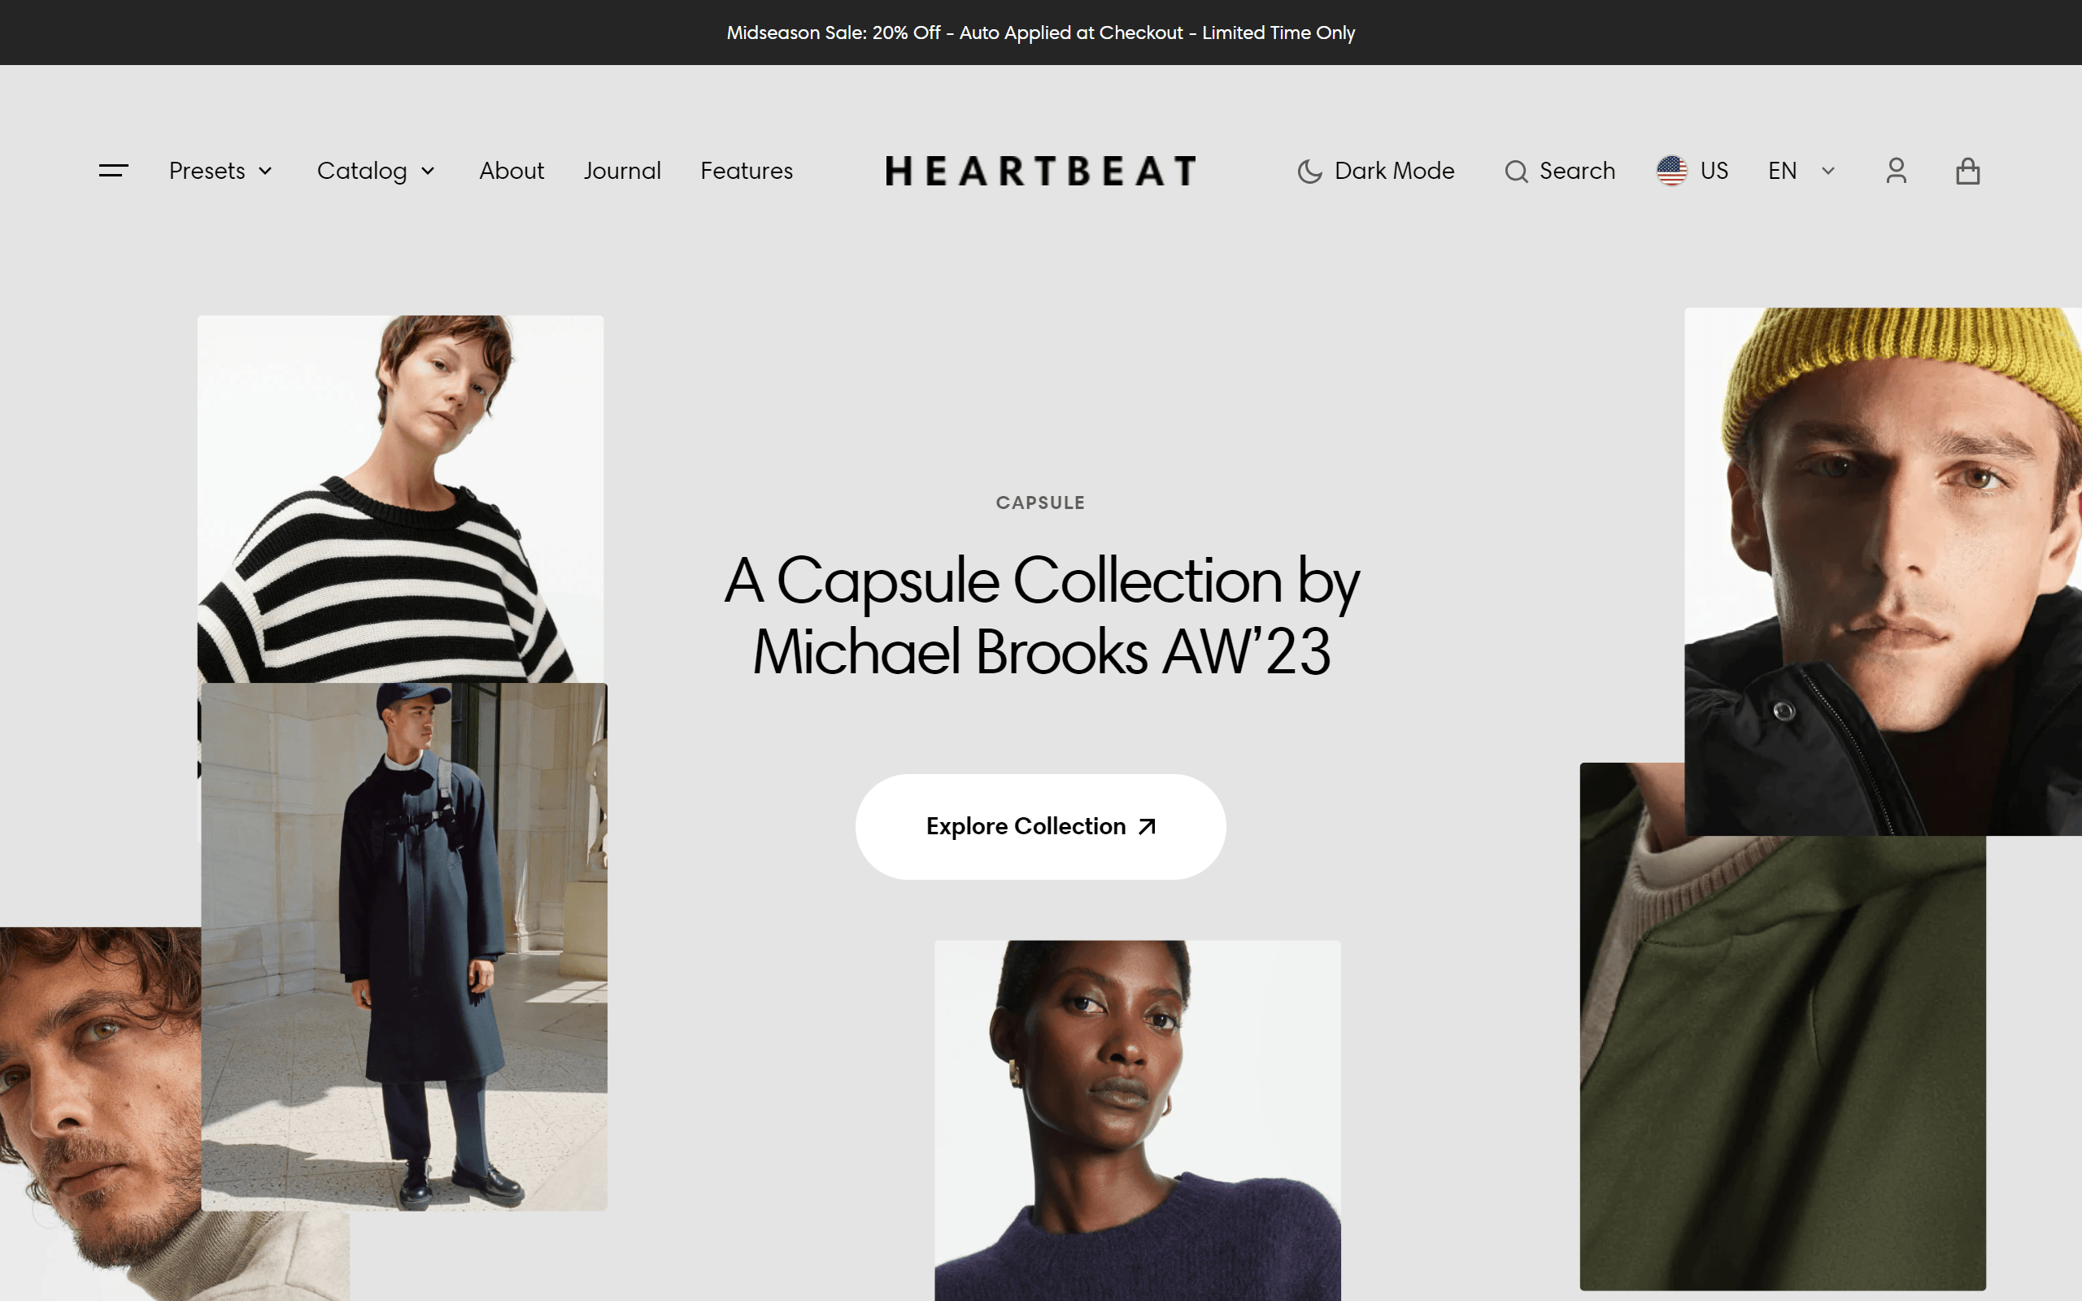
Task: Expand the Catalog dropdown menu
Action: (376, 171)
